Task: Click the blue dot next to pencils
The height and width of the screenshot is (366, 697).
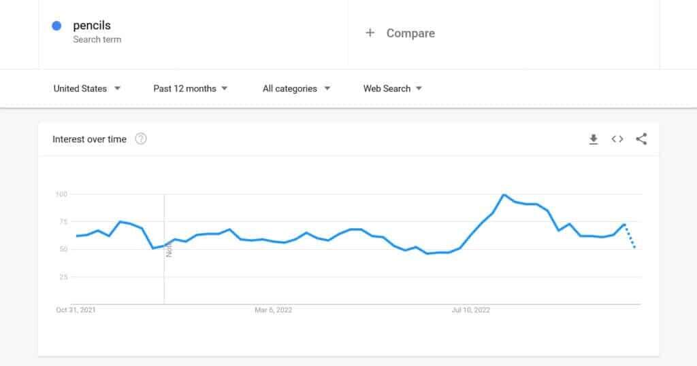Action: point(57,26)
